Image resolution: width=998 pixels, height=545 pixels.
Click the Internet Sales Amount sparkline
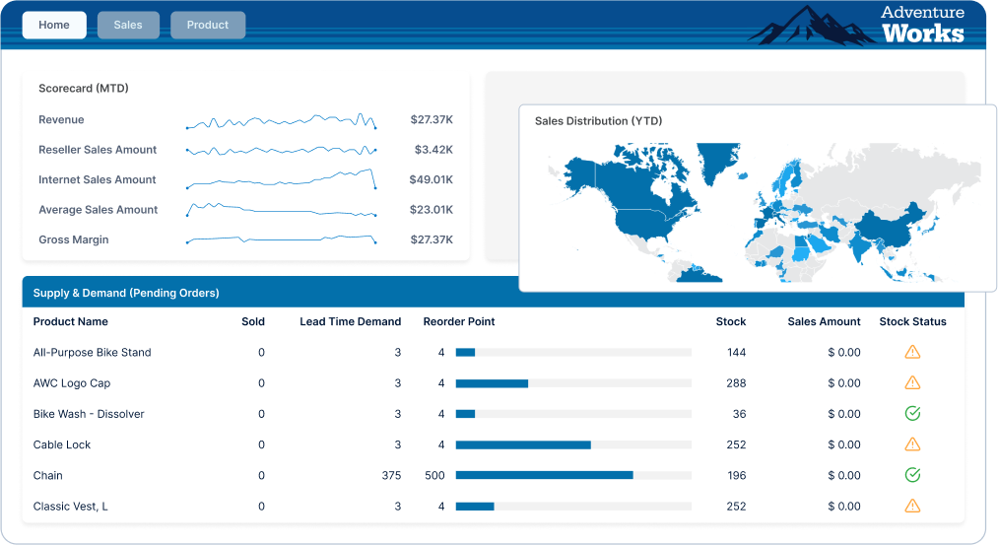coord(281,180)
